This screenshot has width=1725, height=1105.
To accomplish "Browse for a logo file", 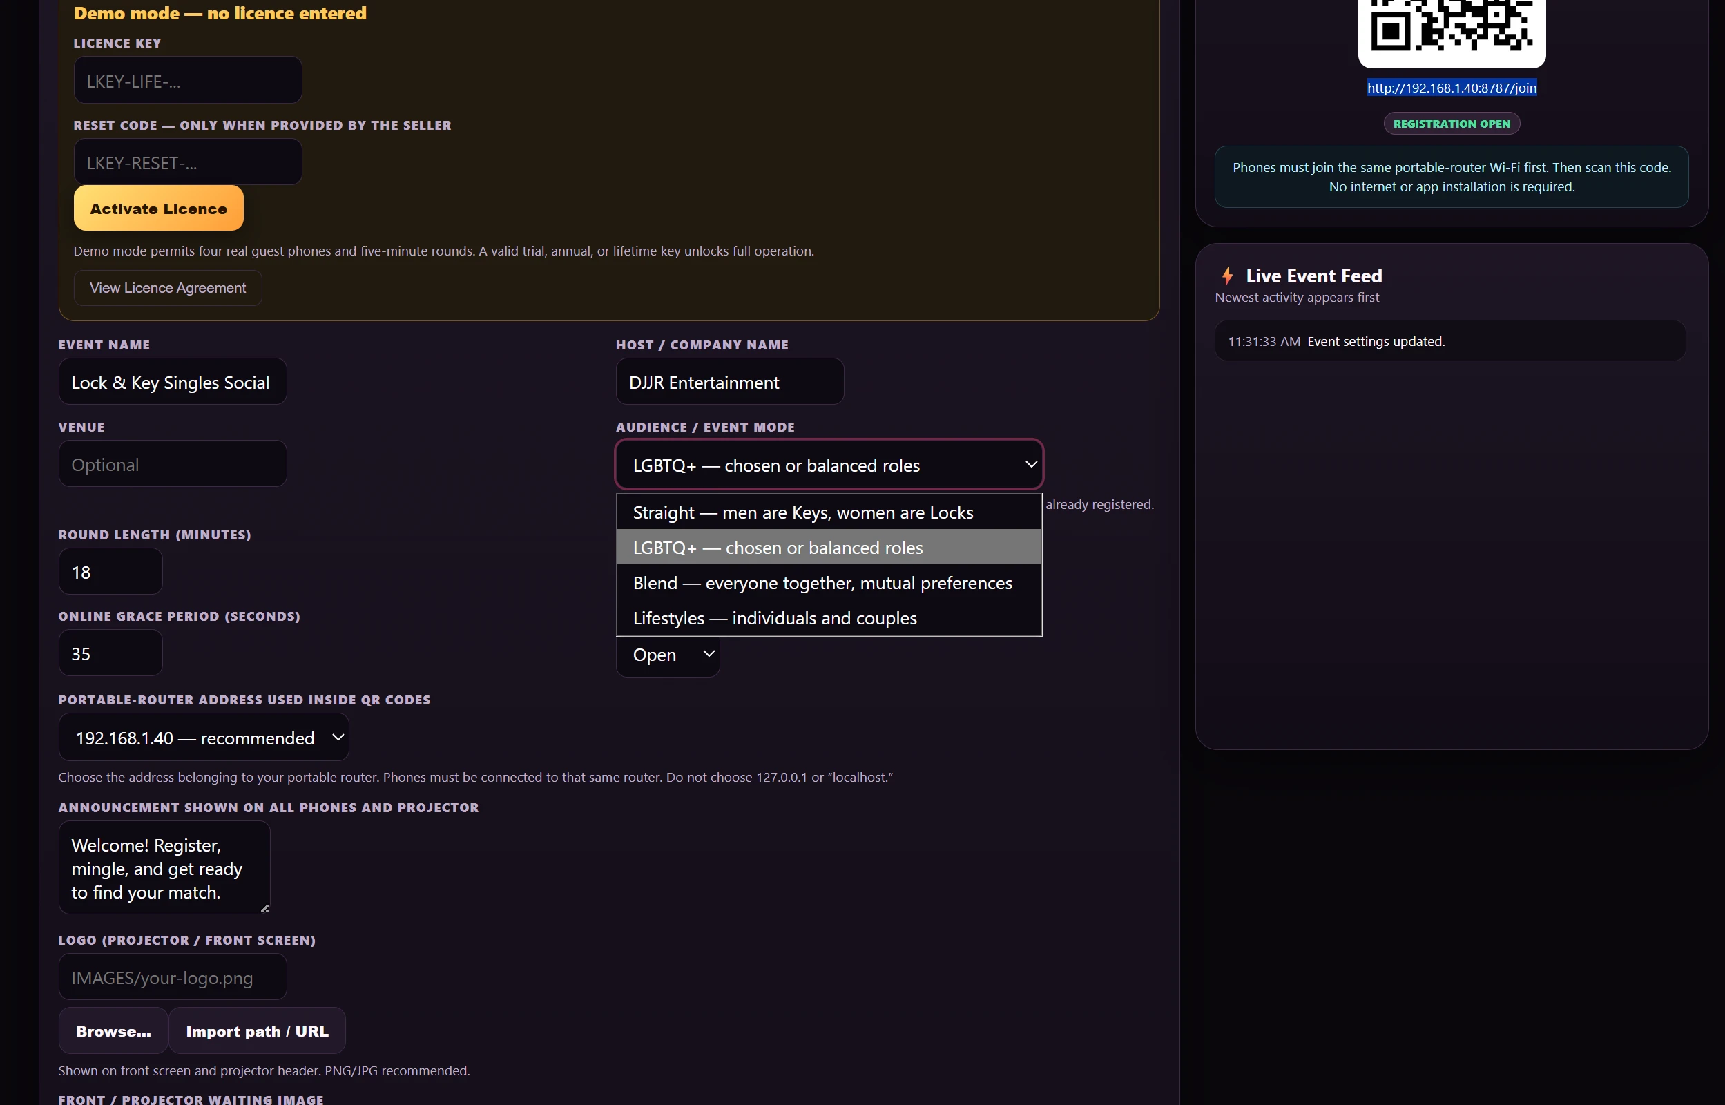I will pos(113,1031).
